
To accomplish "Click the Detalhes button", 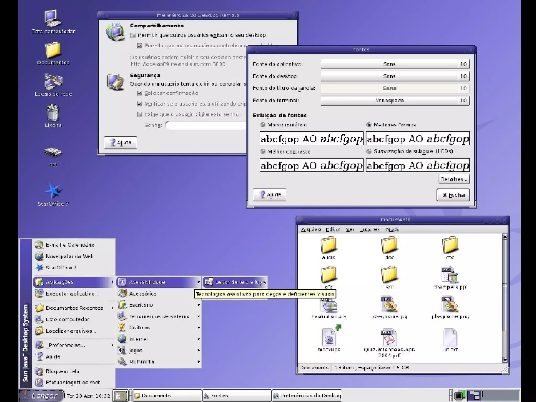I will coord(454,179).
